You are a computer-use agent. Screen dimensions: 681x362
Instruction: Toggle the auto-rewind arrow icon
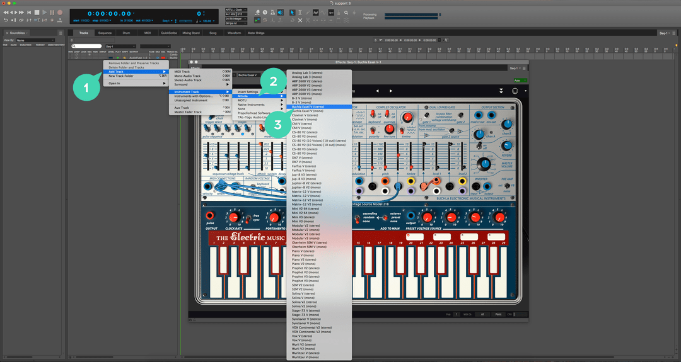(x=6, y=20)
